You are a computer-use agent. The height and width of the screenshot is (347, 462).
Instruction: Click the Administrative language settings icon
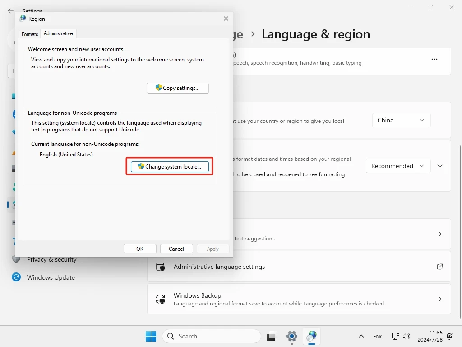click(x=160, y=267)
